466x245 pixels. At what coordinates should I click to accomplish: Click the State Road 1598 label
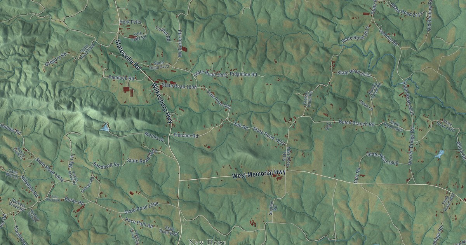[x=142, y=208]
